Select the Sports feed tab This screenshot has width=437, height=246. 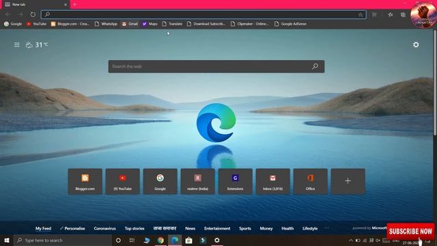click(245, 228)
